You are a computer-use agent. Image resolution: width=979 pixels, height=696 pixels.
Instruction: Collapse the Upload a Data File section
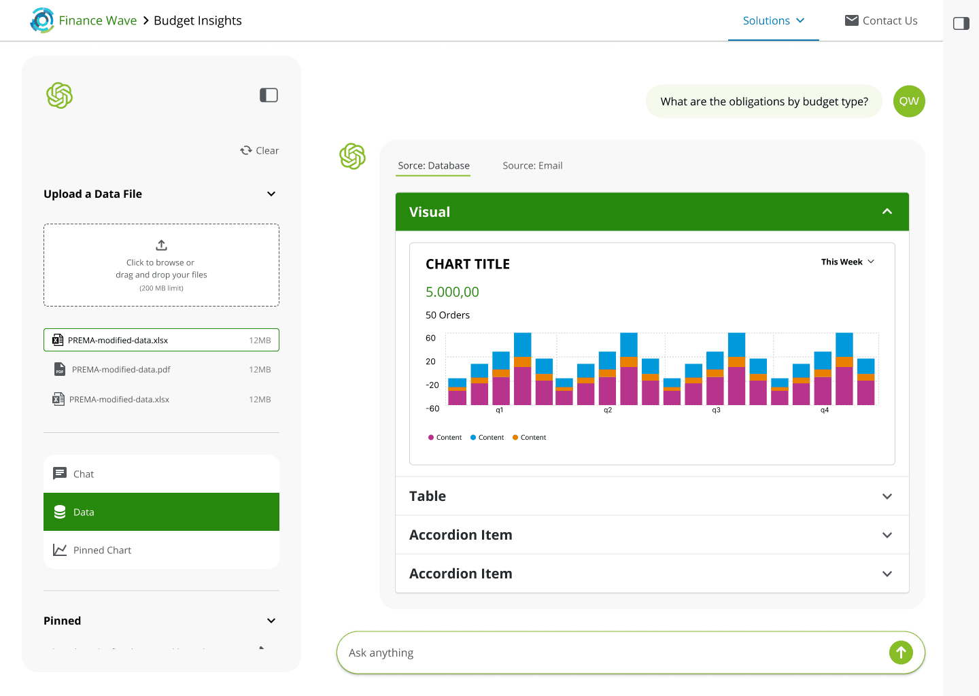tap(271, 194)
